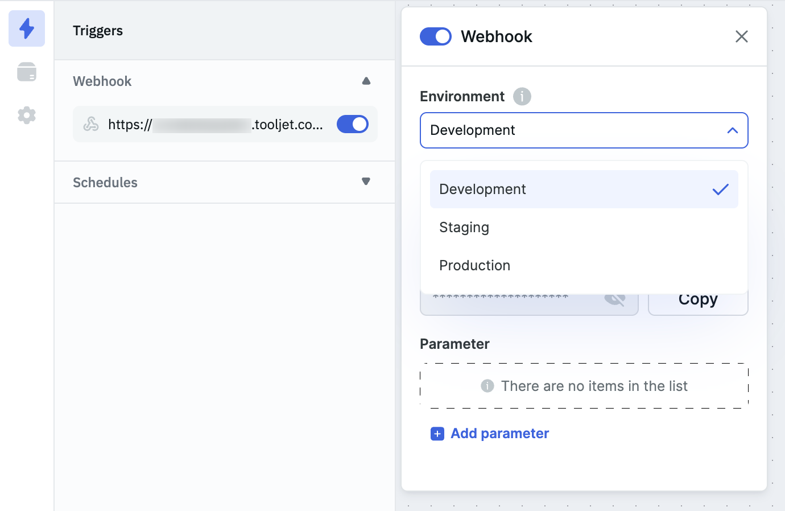Close the Environment dropdown via its chevron
The image size is (785, 511).
(x=732, y=130)
